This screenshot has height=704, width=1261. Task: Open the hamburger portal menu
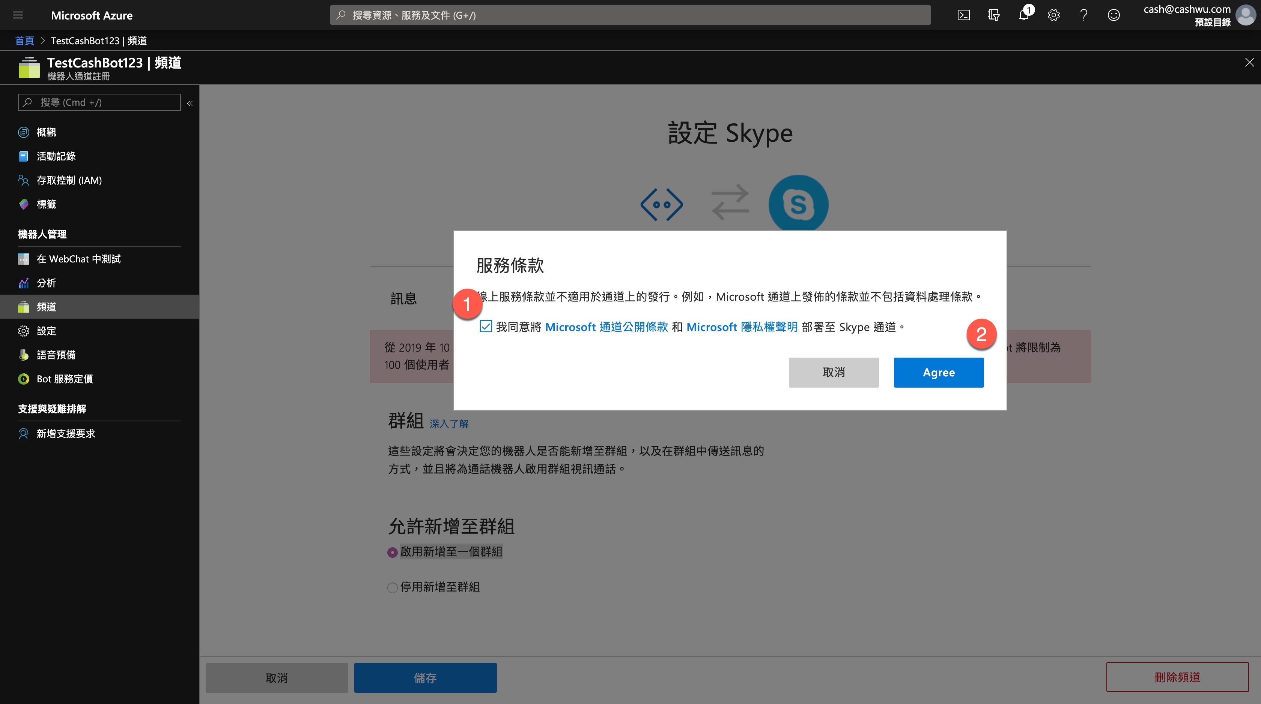click(x=18, y=15)
